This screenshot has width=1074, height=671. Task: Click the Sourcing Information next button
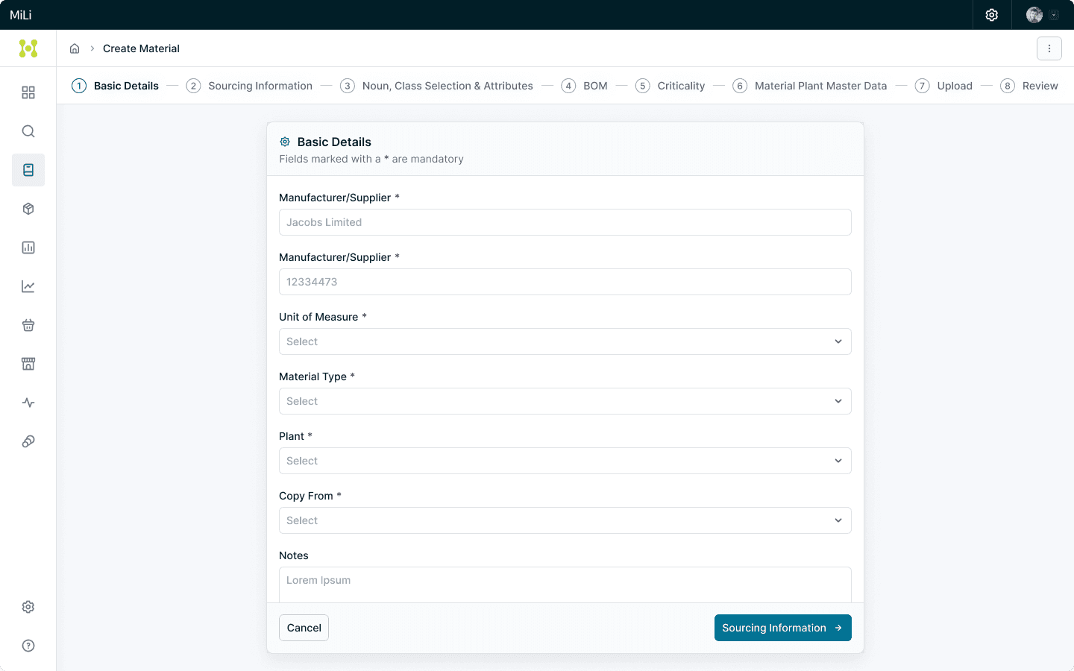click(x=783, y=628)
